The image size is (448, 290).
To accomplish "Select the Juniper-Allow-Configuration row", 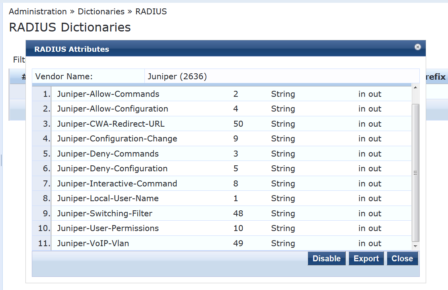I will [113, 109].
